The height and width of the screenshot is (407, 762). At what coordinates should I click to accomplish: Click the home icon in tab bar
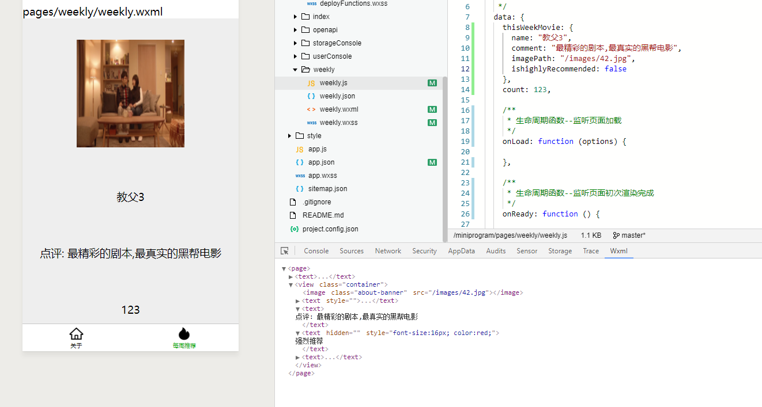point(76,334)
